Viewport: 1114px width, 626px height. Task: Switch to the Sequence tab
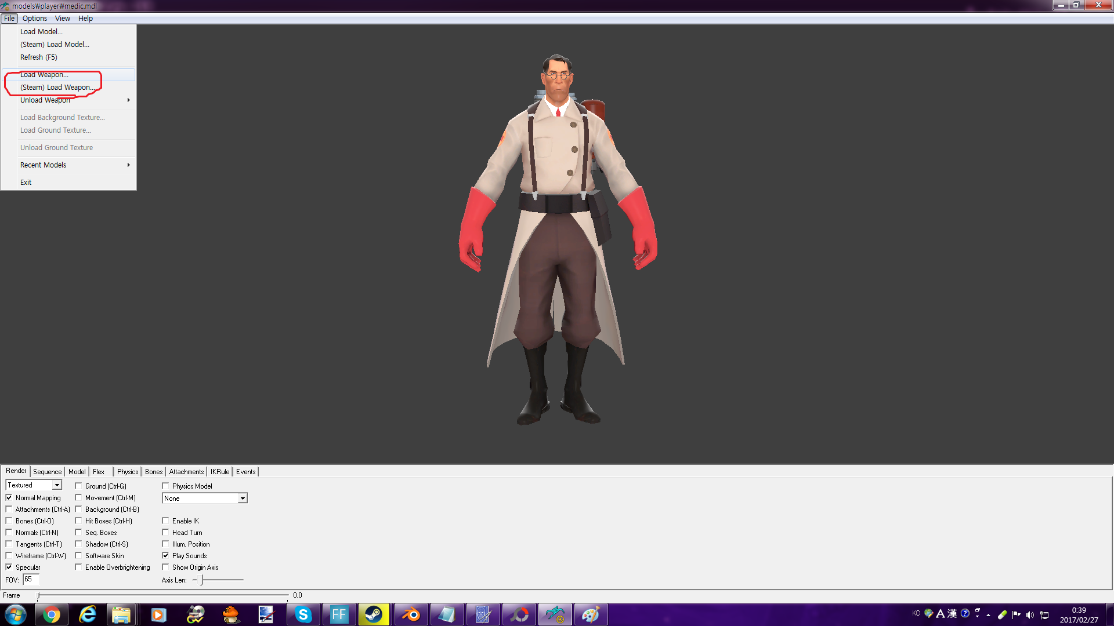[x=47, y=472]
